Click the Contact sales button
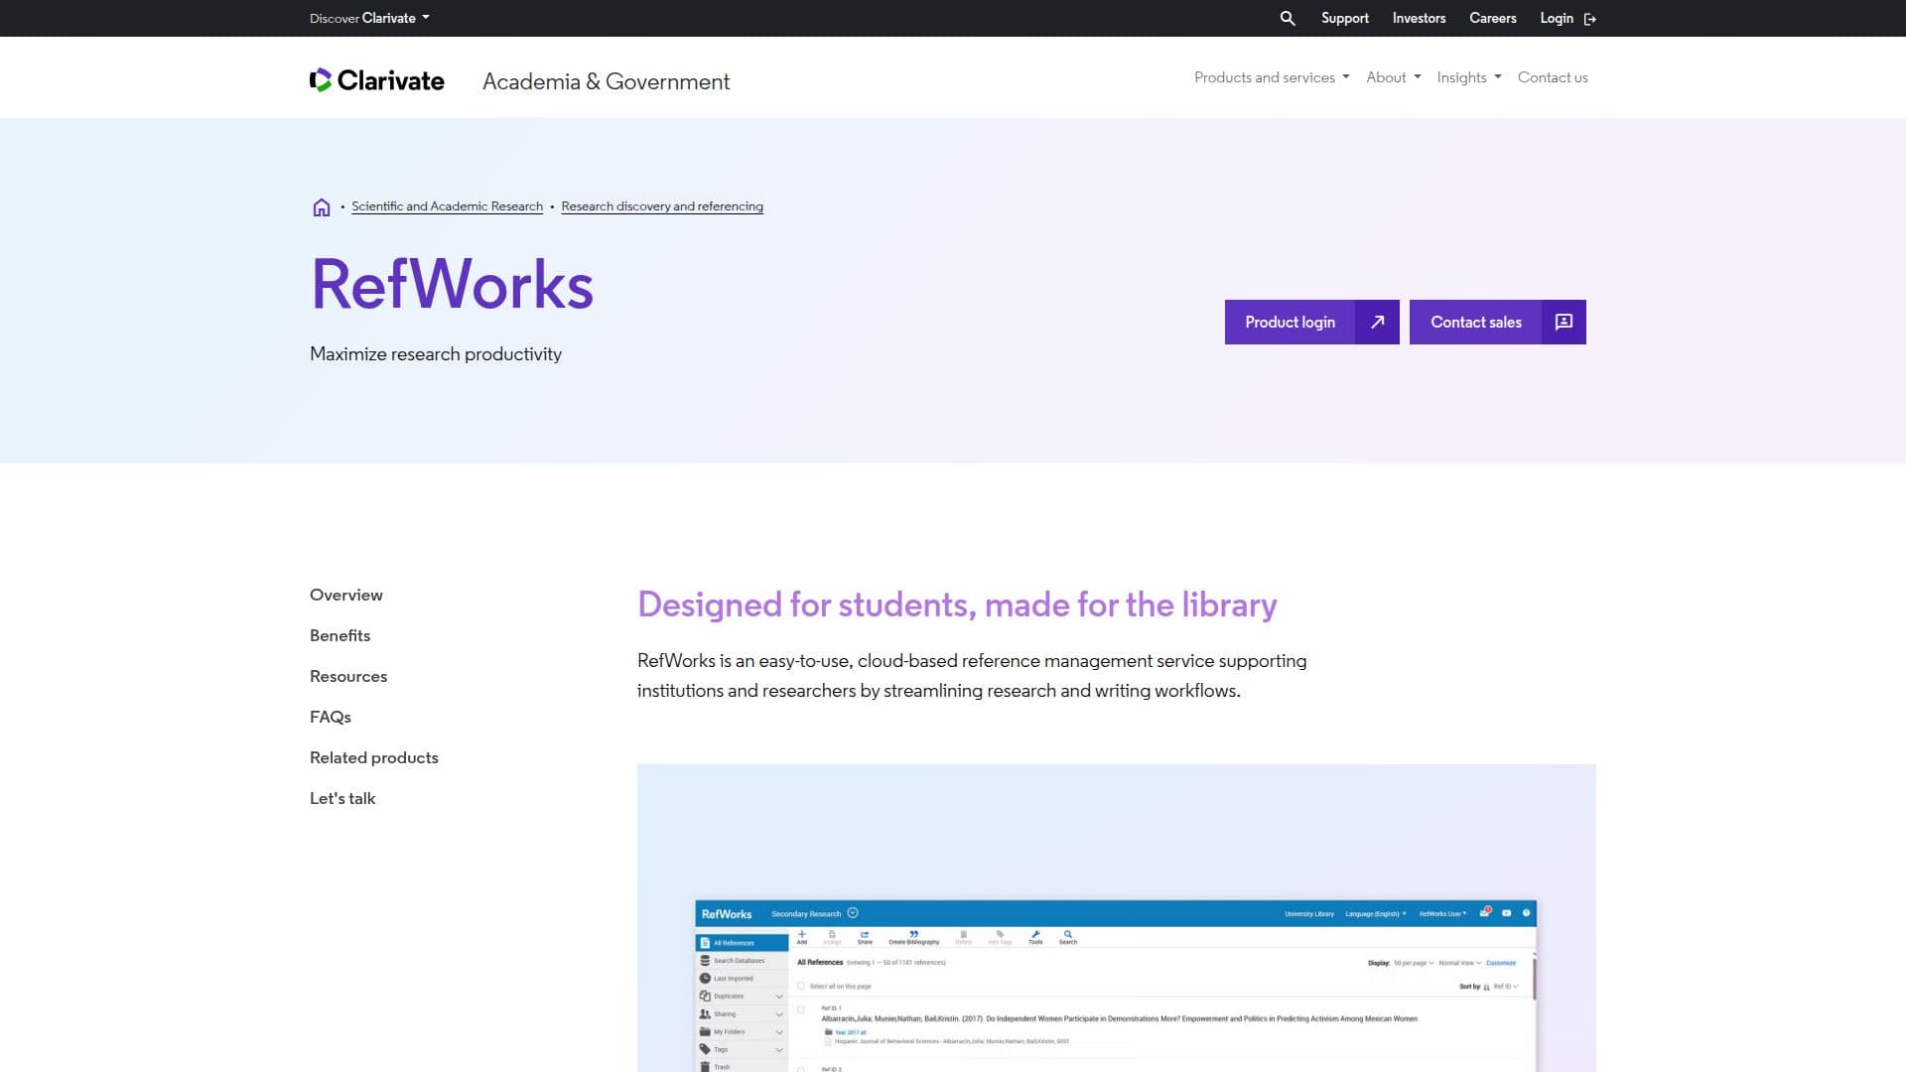1906x1072 pixels. [1497, 322]
